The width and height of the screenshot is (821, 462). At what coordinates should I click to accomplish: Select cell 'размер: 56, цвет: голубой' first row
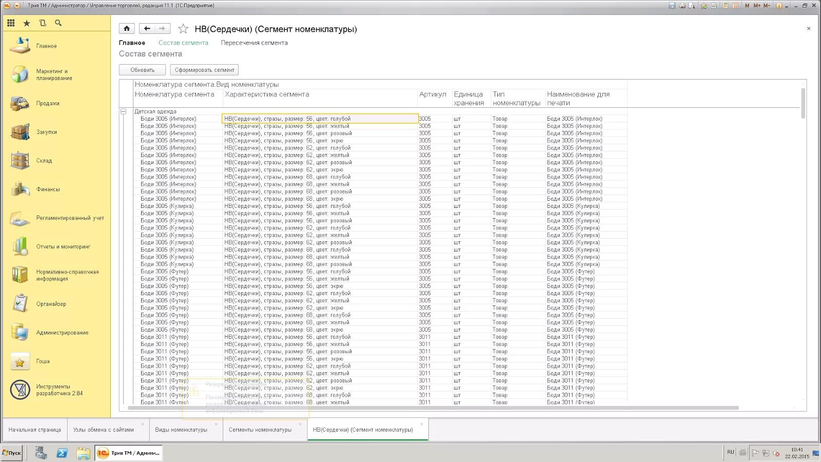[x=320, y=119]
